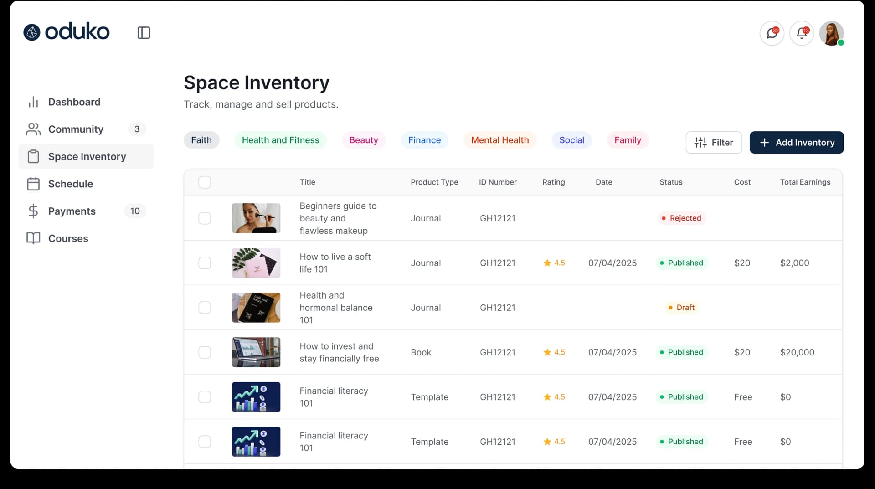Open Community in the sidebar
The image size is (875, 489).
[76, 129]
